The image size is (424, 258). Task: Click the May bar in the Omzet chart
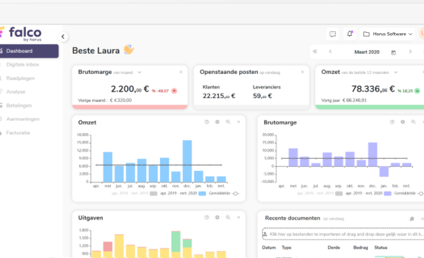pos(108,167)
